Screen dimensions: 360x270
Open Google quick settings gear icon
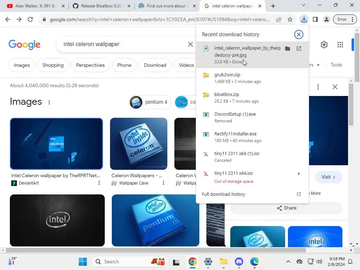click(x=324, y=45)
